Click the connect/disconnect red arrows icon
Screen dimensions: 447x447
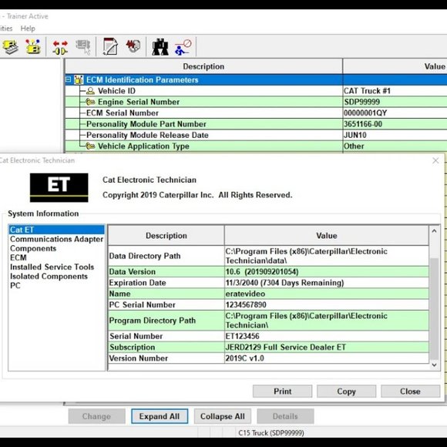coord(60,47)
